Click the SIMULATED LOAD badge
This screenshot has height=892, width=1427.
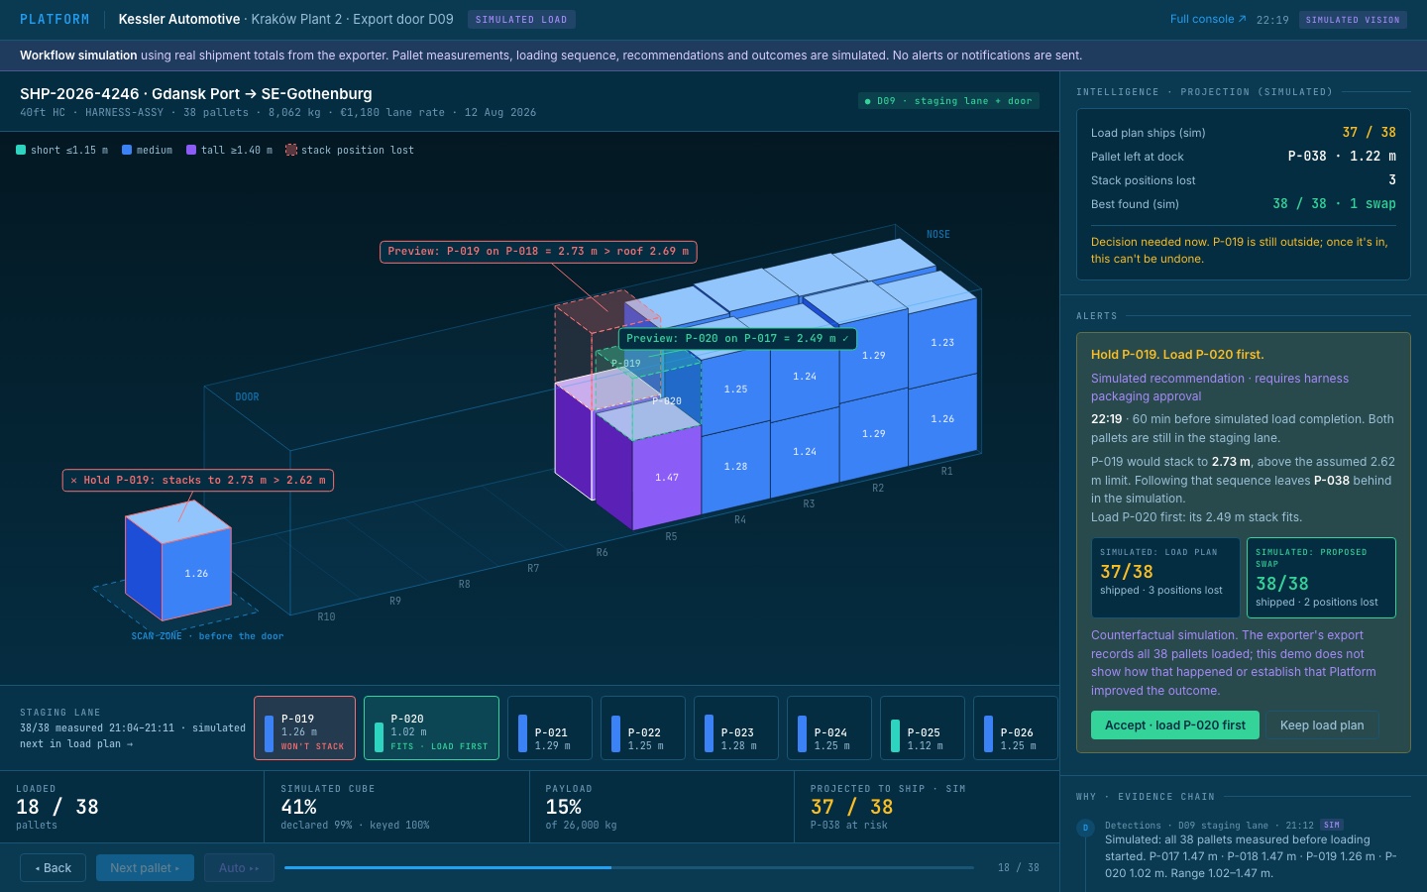pos(521,20)
